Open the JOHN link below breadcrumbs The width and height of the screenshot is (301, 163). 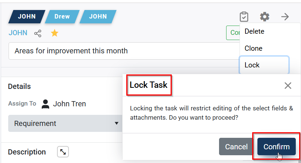click(18, 33)
